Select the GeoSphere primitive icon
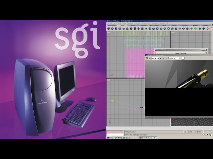This screenshot has width=213, height=159. [x=131, y=28]
